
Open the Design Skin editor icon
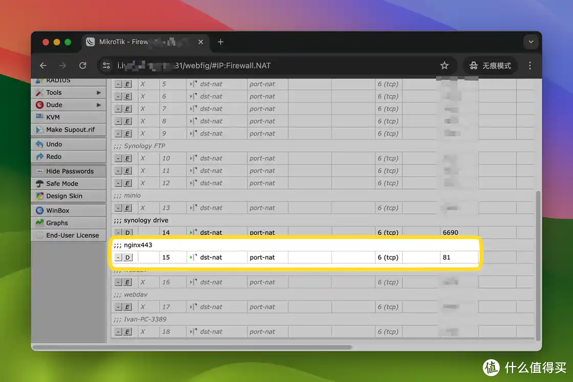coord(39,196)
